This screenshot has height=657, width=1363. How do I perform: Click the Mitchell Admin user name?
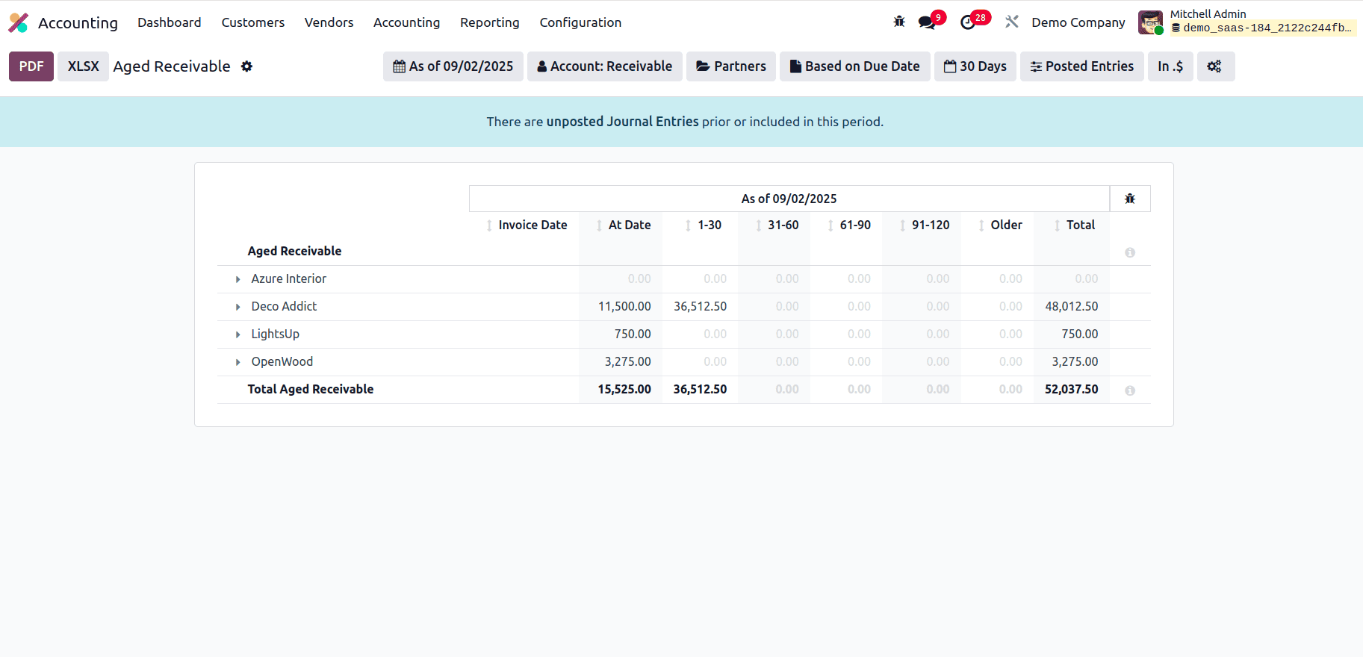pyautogui.click(x=1208, y=14)
